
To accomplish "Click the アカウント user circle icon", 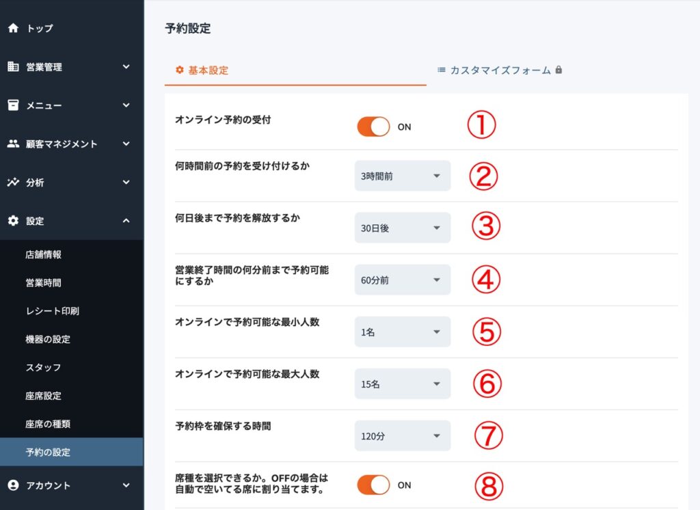I will 12,485.
